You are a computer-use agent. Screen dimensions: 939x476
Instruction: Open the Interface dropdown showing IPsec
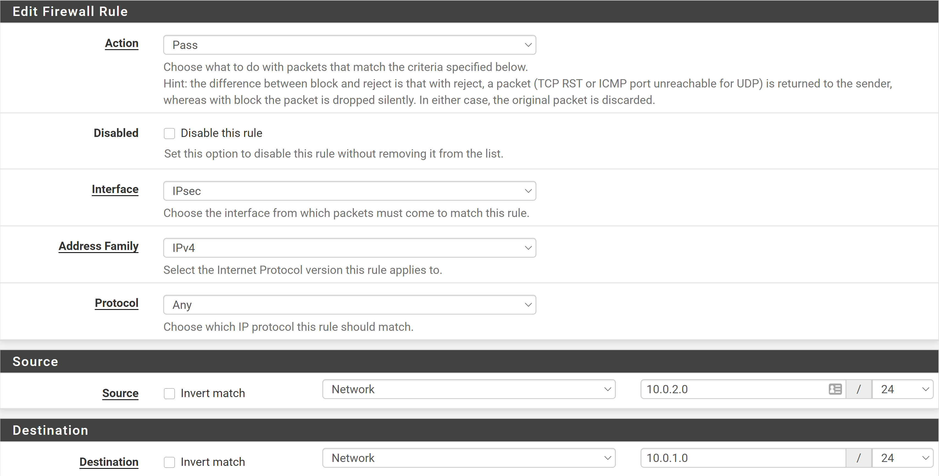click(349, 191)
